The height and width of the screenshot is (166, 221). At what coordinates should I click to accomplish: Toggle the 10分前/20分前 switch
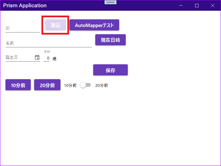[x=85, y=85]
